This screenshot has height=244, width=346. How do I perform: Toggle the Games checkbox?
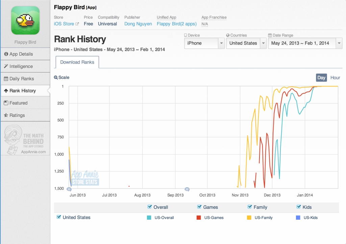[199, 207]
